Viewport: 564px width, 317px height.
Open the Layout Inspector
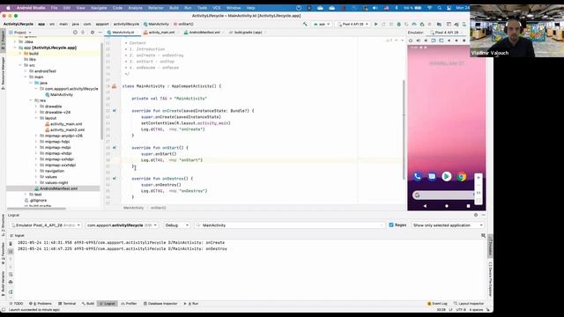tap(469, 304)
